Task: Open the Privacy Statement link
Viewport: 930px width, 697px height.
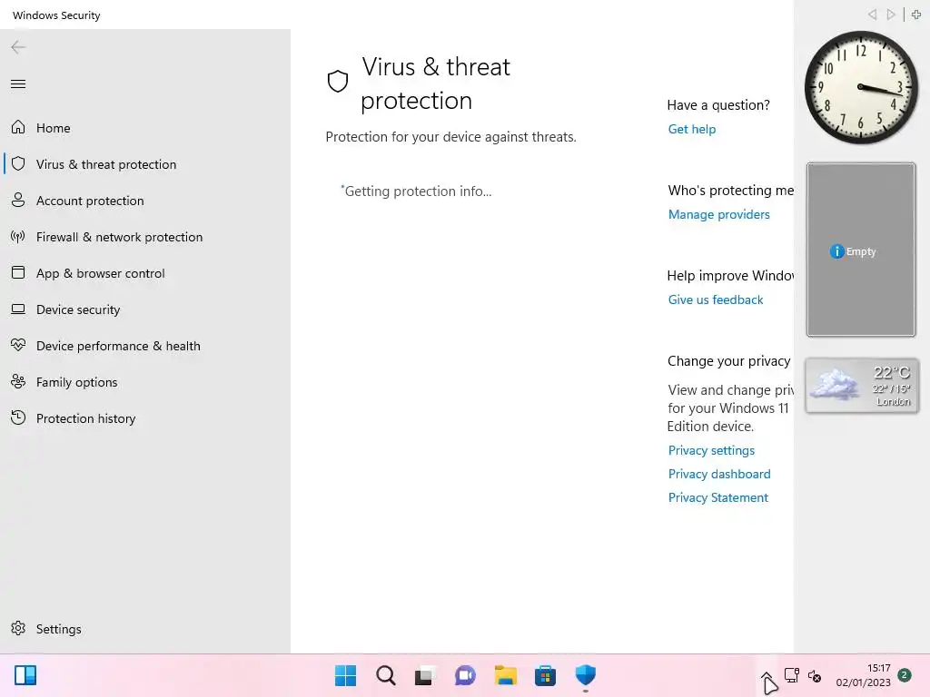Action: point(717,497)
